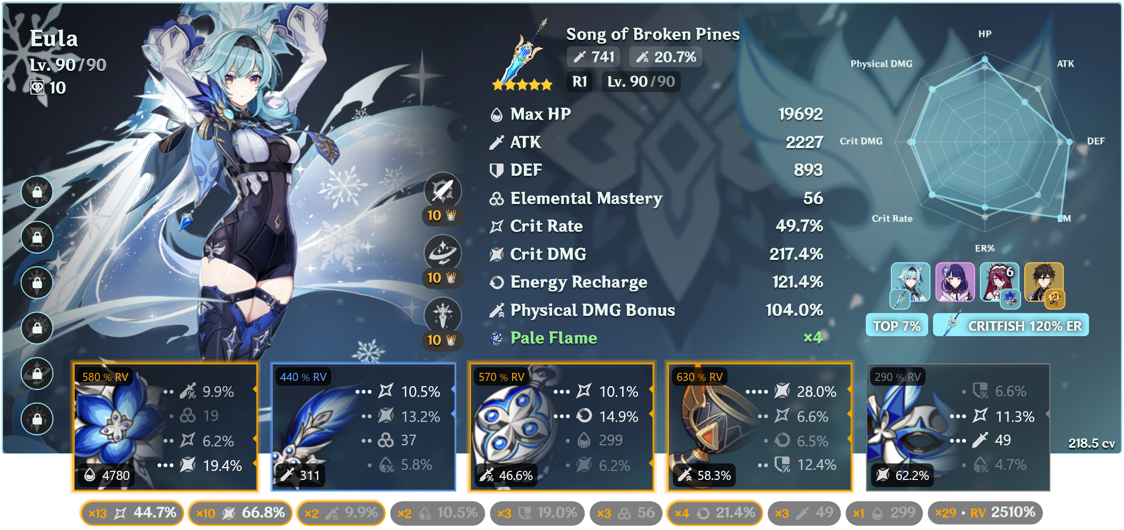Click the Physical DMG Bonus stat row
Screen dimensions: 1124x530
tap(656, 310)
